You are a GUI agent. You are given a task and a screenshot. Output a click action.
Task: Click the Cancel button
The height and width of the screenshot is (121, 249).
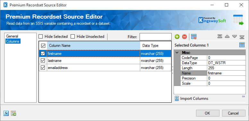tap(234, 113)
